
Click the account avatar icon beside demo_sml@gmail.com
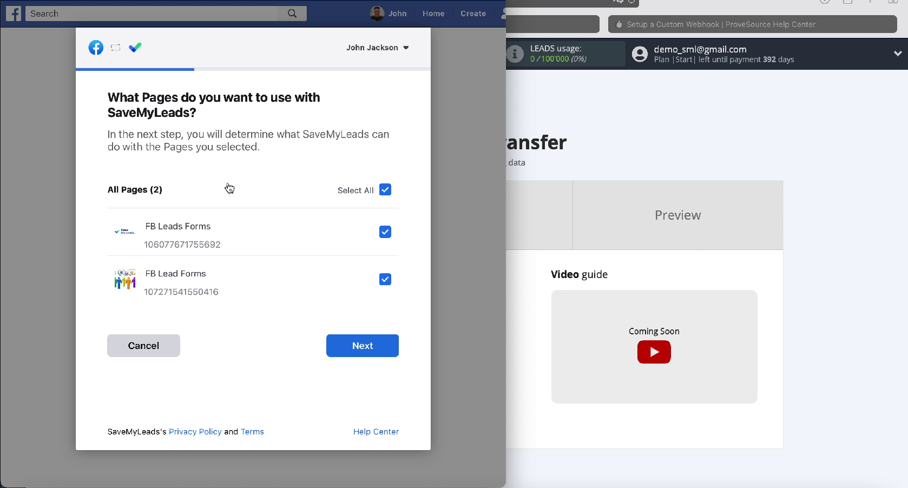pyautogui.click(x=640, y=54)
